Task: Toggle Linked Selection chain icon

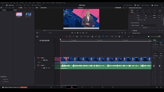Action: pyautogui.click(x=96, y=37)
